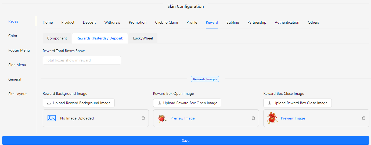
Task: Switch to the LuckyWheel sub-tab
Action: [x=143, y=38]
